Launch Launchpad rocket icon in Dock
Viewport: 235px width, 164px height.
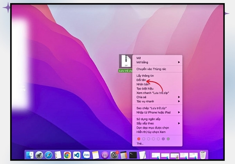click(x=39, y=155)
